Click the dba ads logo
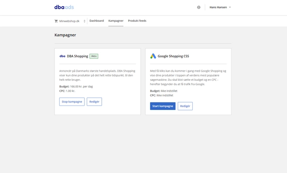The image size is (287, 173). [x=64, y=7]
